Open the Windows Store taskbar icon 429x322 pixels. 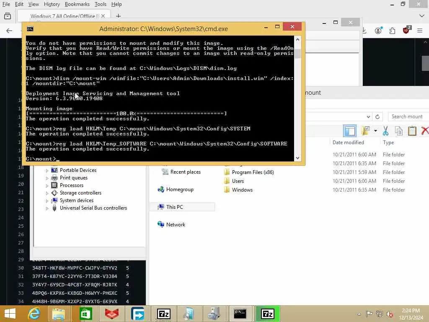[x=85, y=314]
